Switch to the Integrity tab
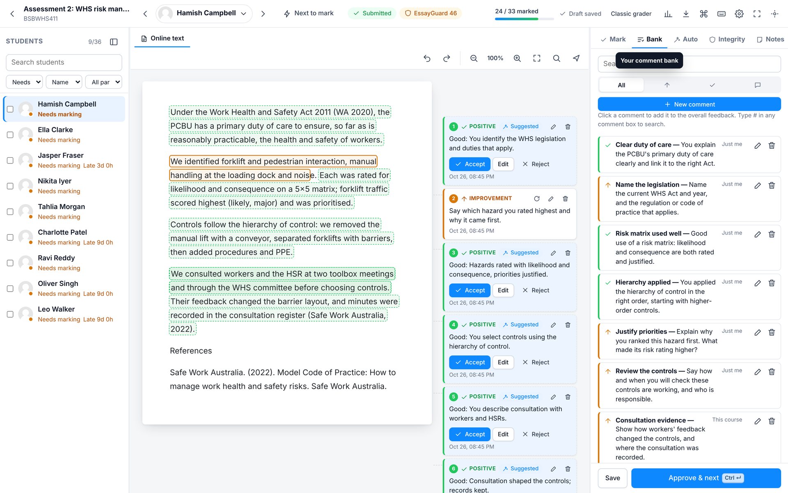 pyautogui.click(x=727, y=39)
